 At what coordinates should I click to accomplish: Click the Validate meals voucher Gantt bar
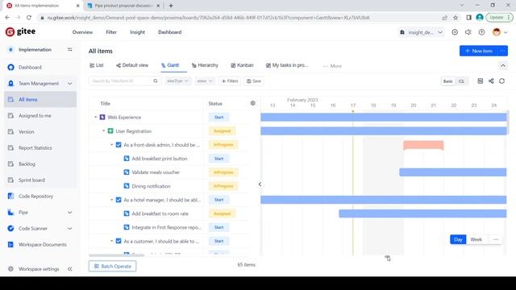453,172
